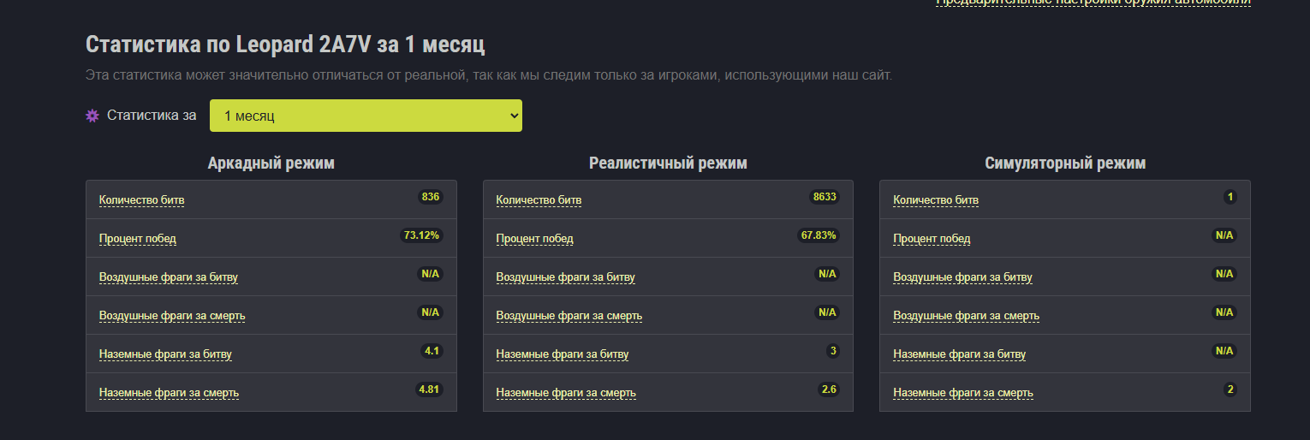Select "Воздушные фраги за битву" in Аркадный режим
Image resolution: width=1310 pixels, height=440 pixels.
169,277
